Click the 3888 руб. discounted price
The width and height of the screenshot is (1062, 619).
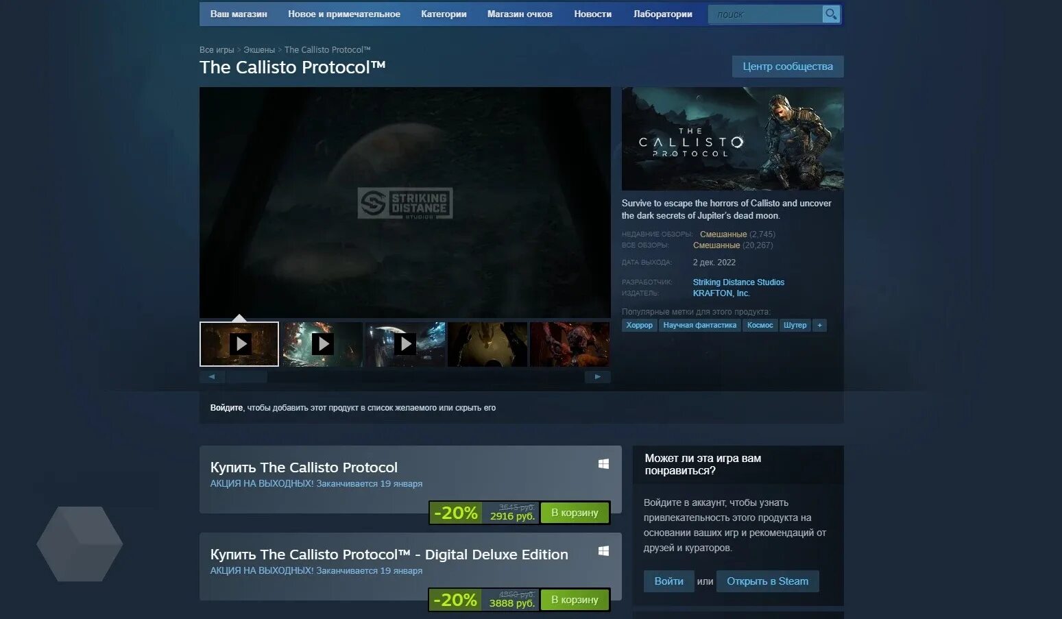[x=511, y=603]
